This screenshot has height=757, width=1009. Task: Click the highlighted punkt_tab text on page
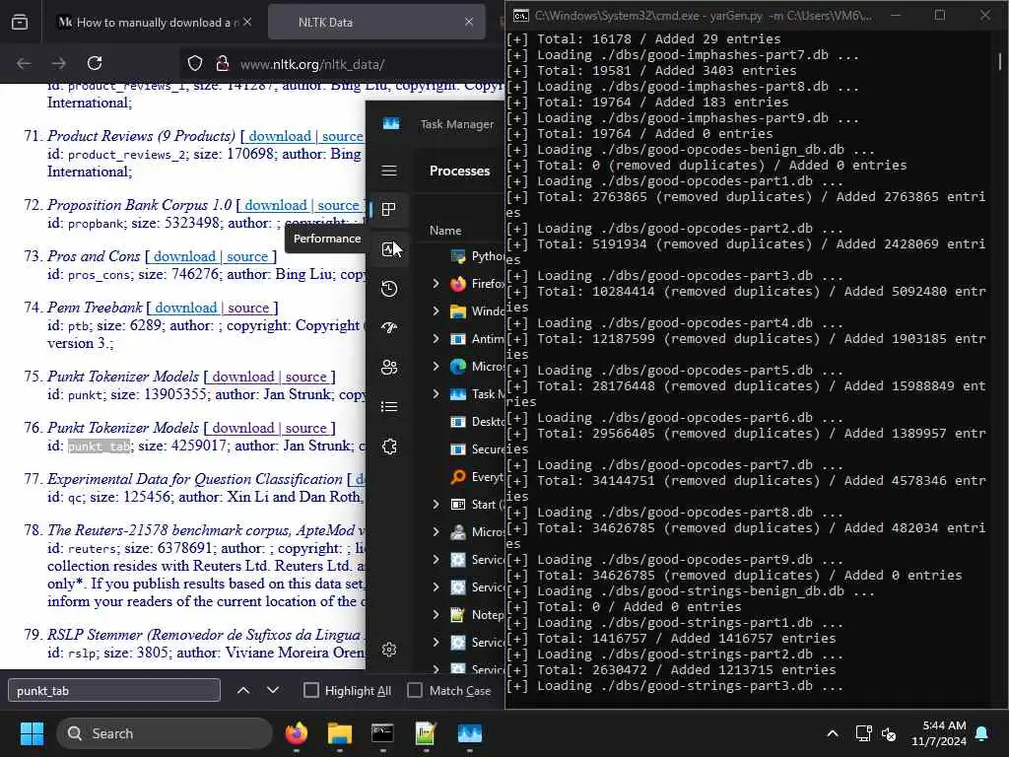click(x=100, y=447)
